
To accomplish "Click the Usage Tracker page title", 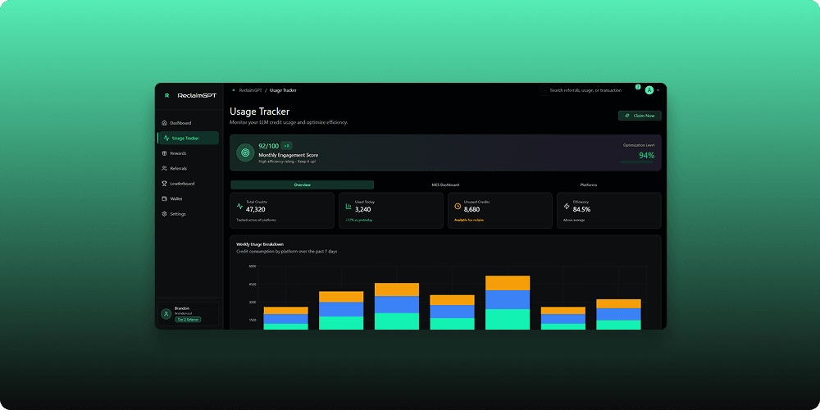I will [x=259, y=112].
